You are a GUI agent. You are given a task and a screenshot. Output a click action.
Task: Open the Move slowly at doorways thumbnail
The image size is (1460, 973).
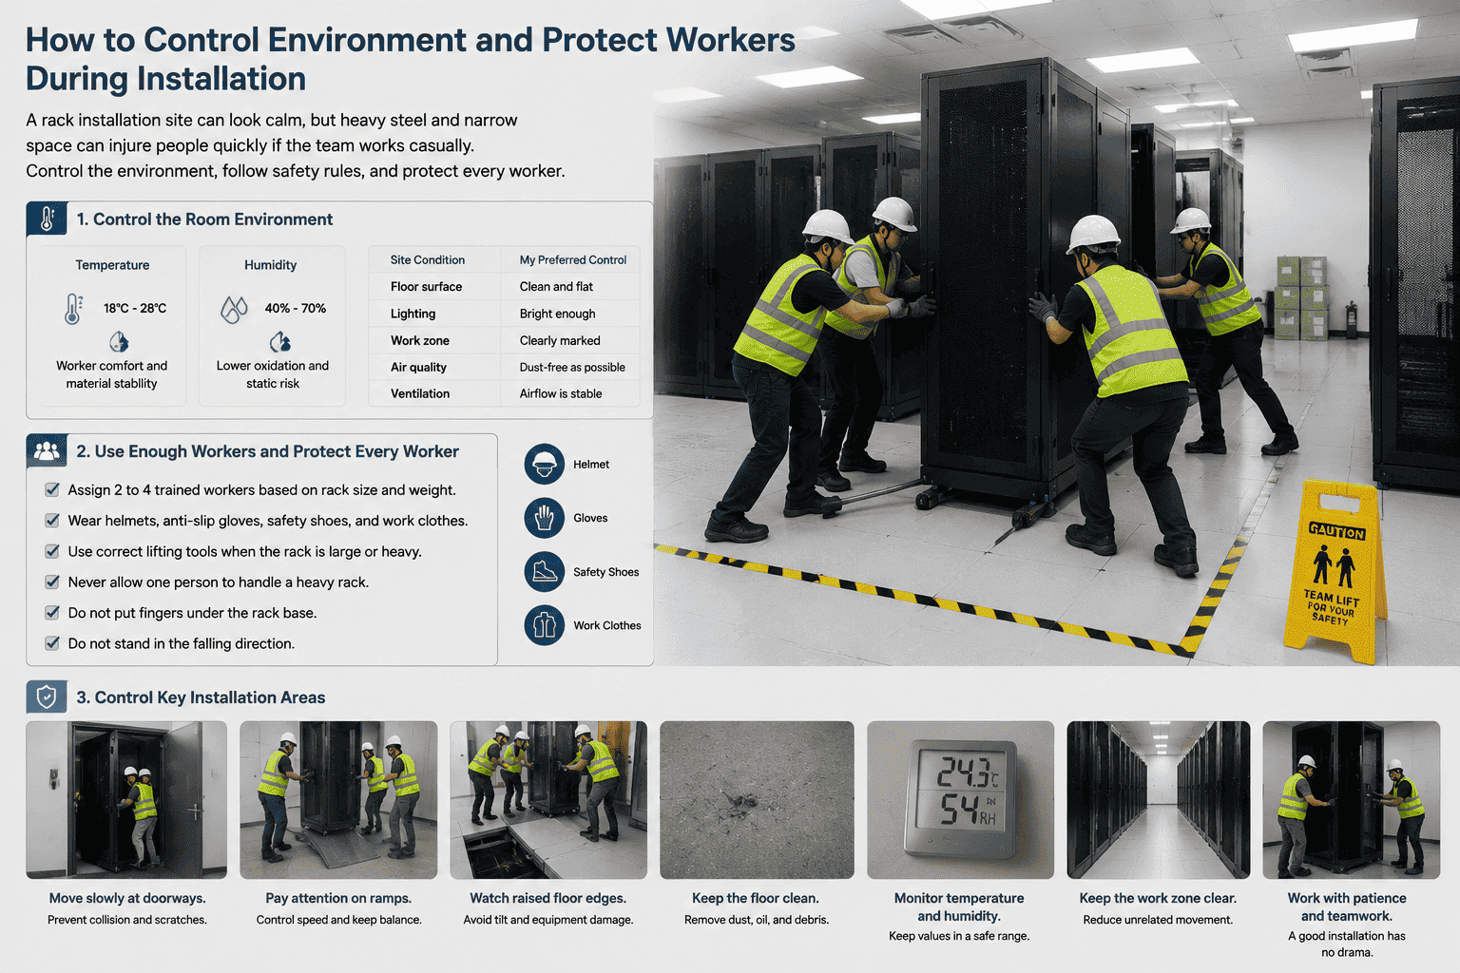pos(126,800)
